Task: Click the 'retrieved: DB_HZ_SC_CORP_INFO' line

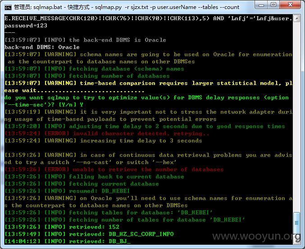Action: pos(89,234)
